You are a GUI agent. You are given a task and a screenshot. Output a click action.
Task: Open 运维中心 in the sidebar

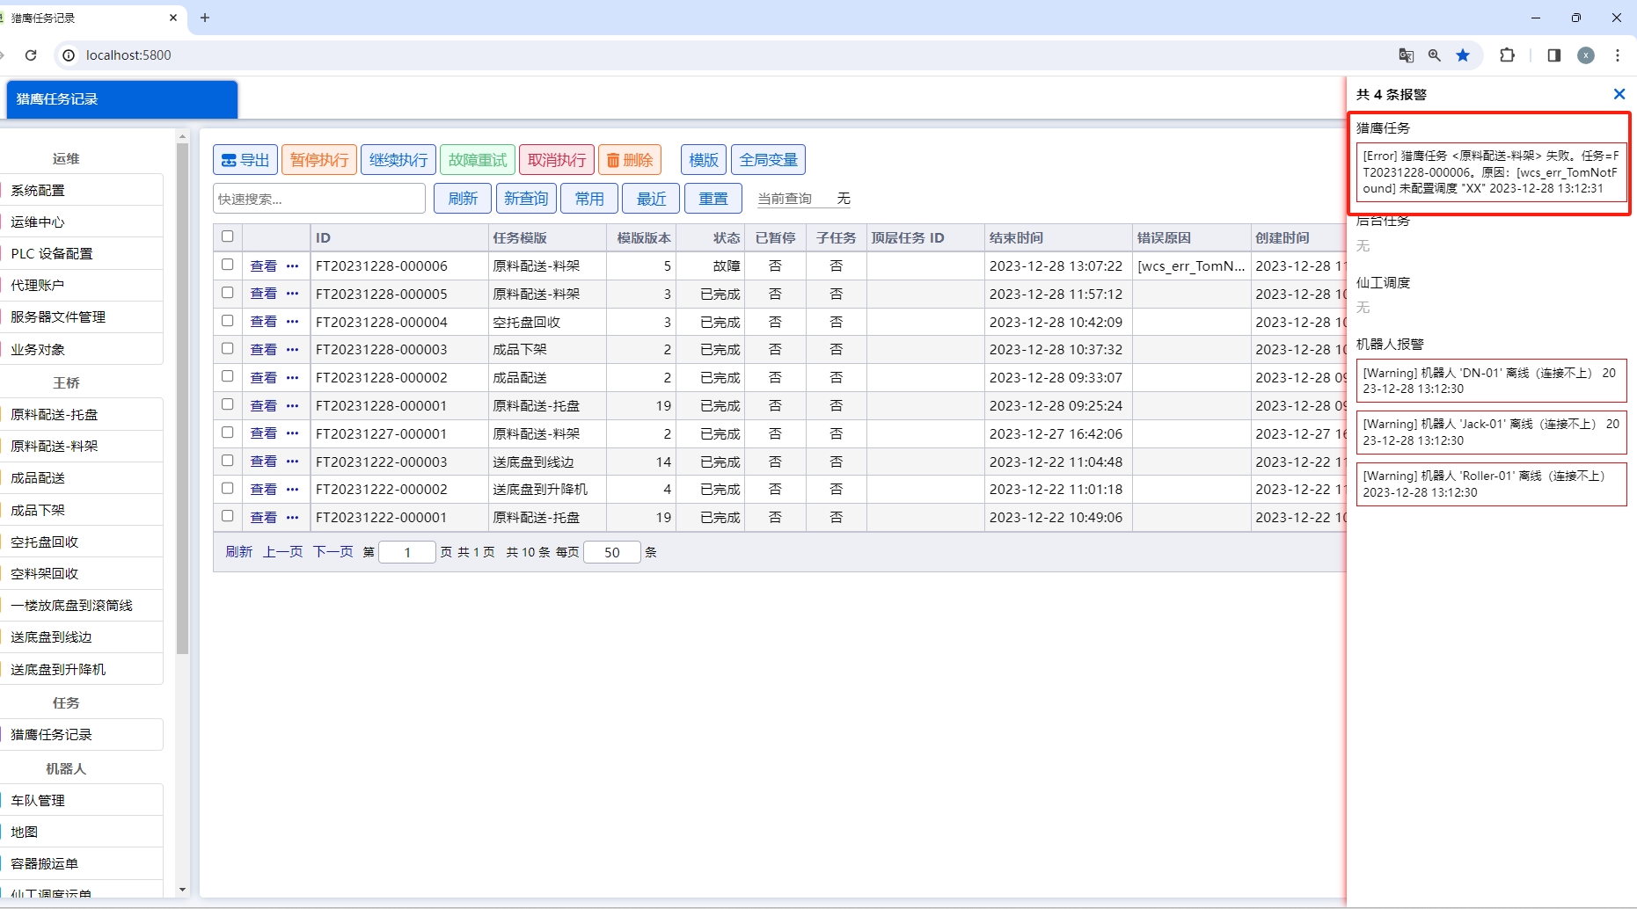tap(82, 222)
